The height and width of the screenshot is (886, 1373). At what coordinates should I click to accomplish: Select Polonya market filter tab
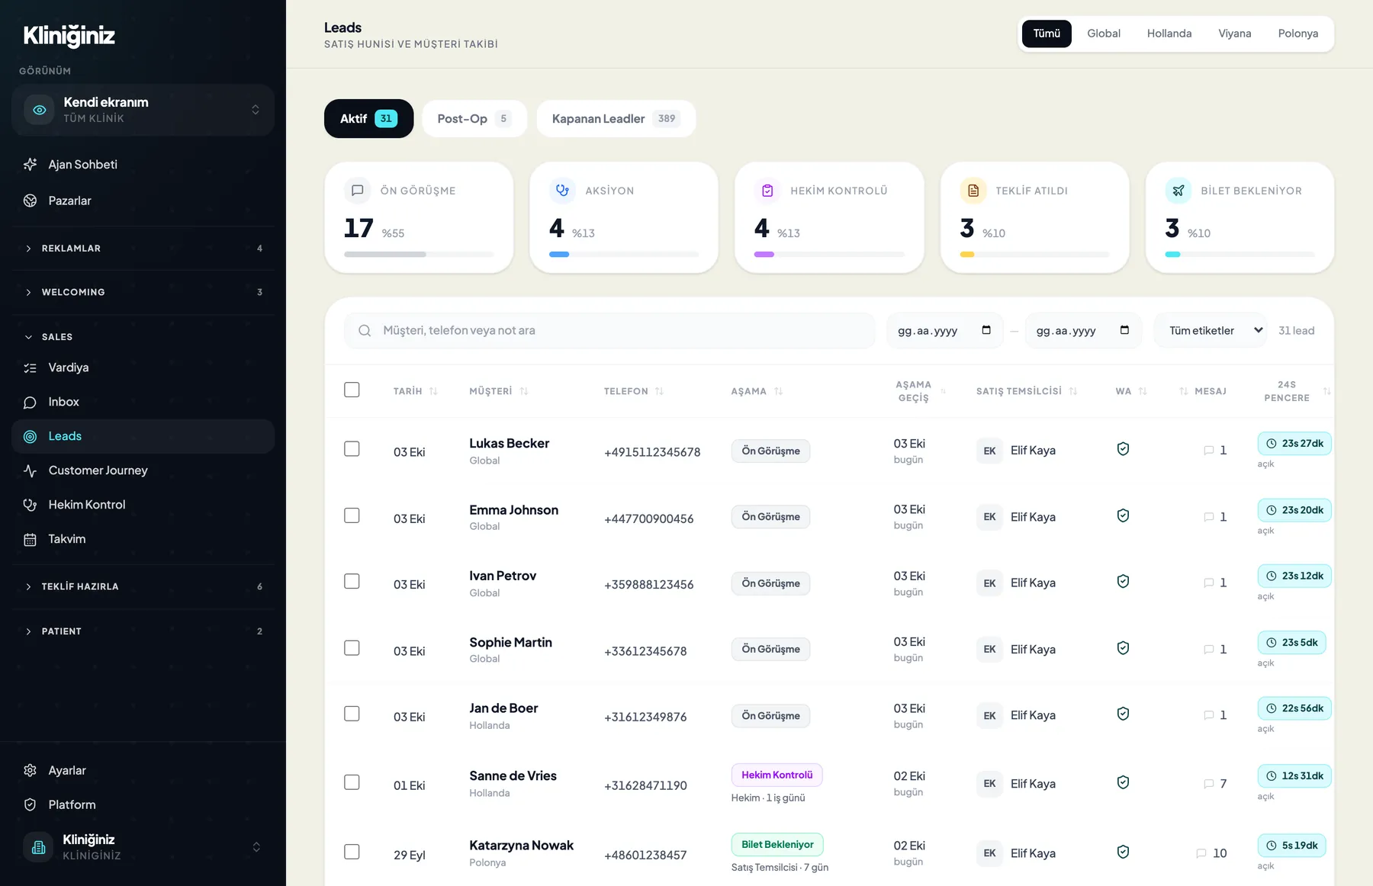coord(1297,34)
